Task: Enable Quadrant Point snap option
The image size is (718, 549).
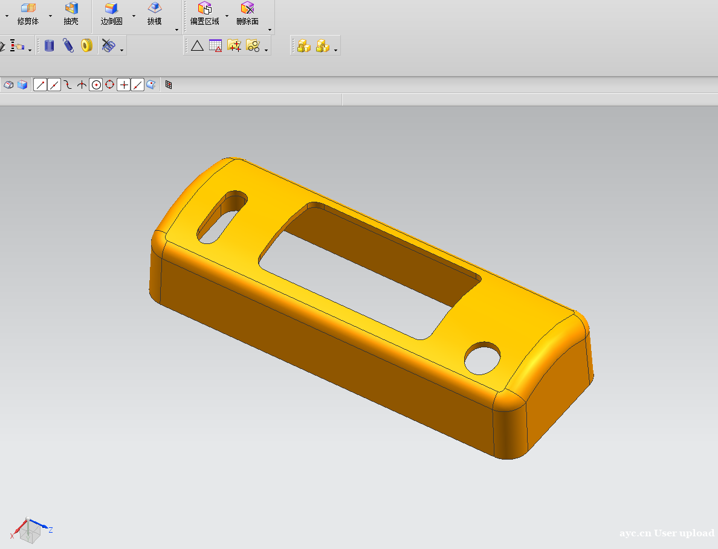Action: pos(109,85)
